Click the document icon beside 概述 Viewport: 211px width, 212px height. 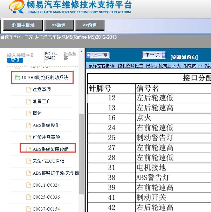coord(29,114)
